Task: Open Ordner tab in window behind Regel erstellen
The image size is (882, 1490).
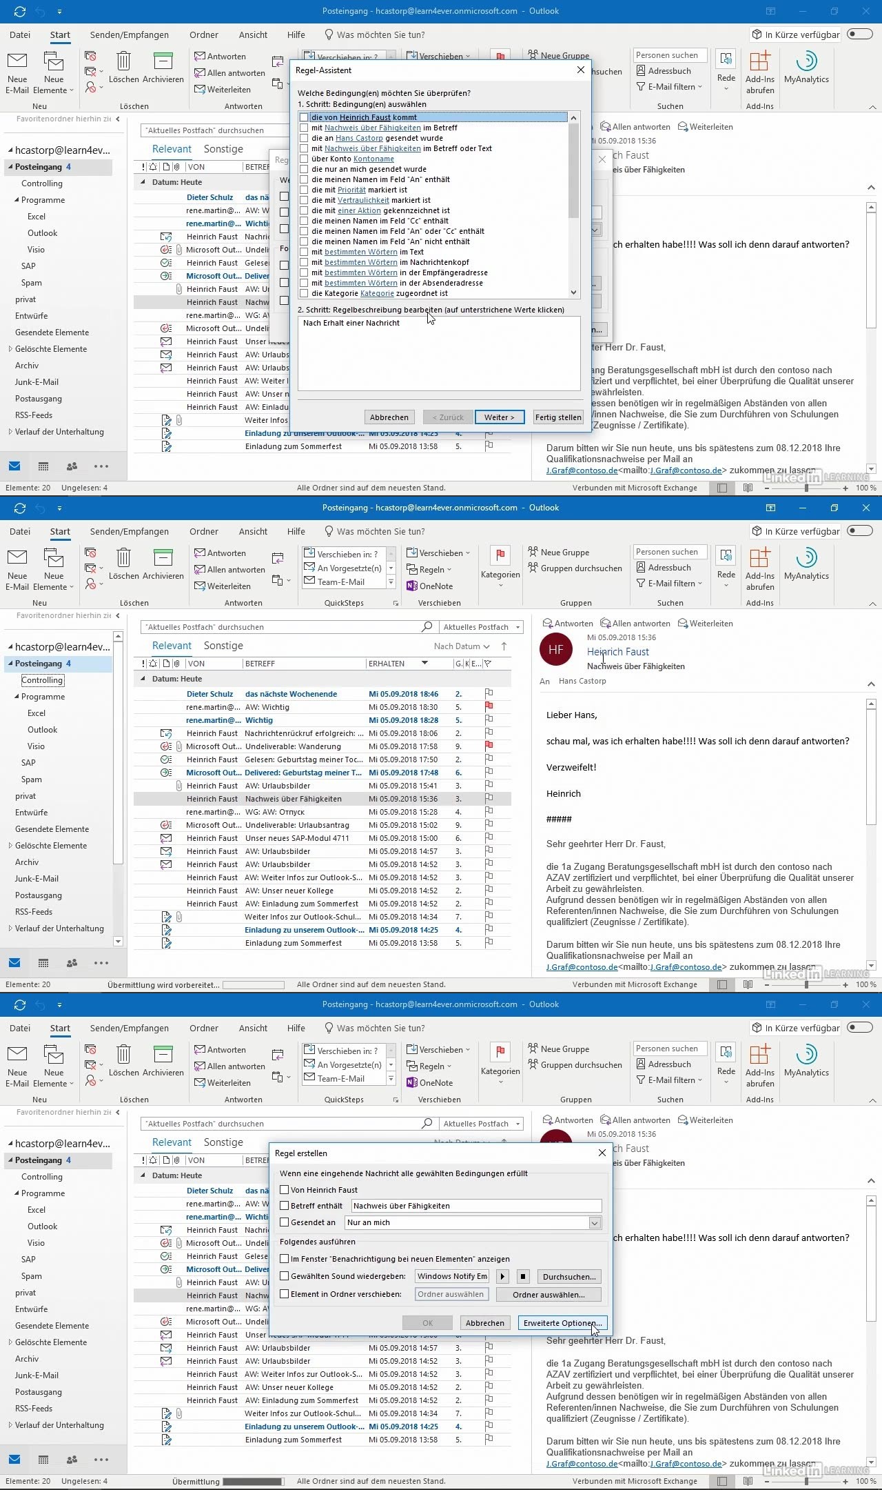Action: coord(203,1028)
